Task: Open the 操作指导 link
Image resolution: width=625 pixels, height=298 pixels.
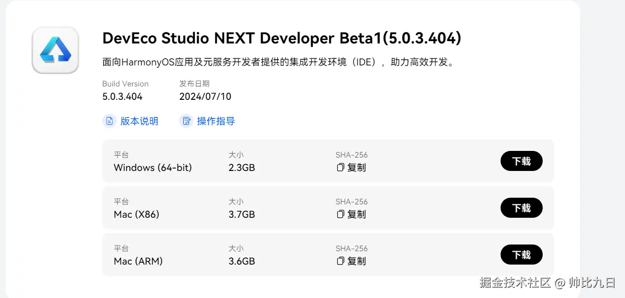Action: (216, 121)
